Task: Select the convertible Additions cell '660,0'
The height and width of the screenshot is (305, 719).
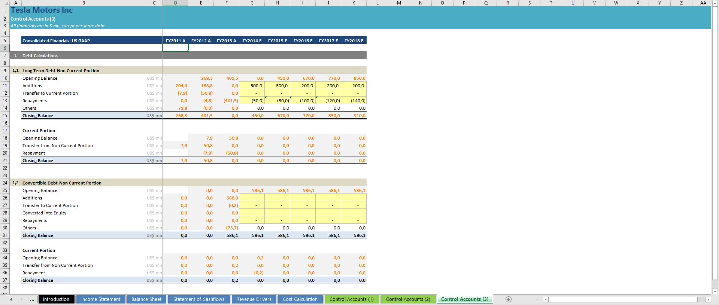Action: click(x=227, y=198)
